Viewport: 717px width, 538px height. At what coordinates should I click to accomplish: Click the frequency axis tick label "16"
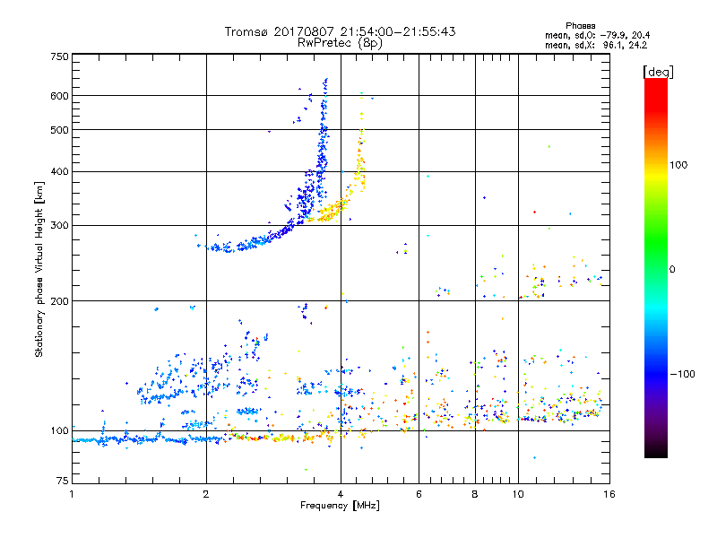609,494
